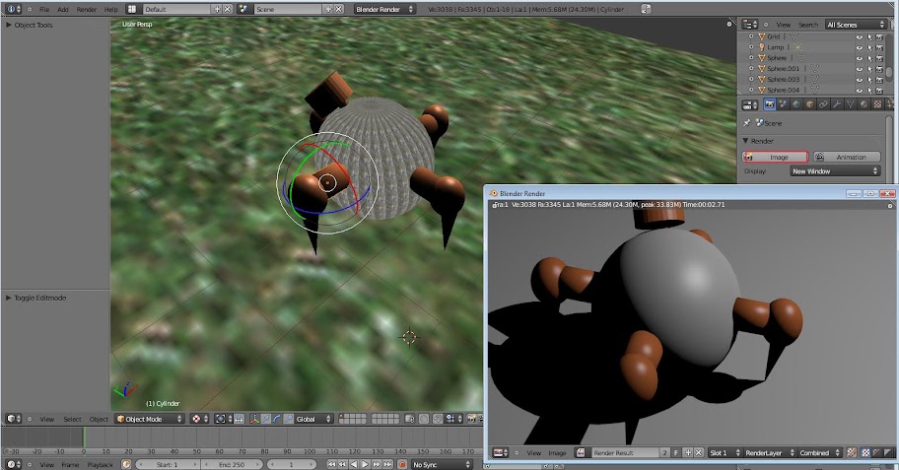Toggle auto keyframe record button

click(402, 464)
